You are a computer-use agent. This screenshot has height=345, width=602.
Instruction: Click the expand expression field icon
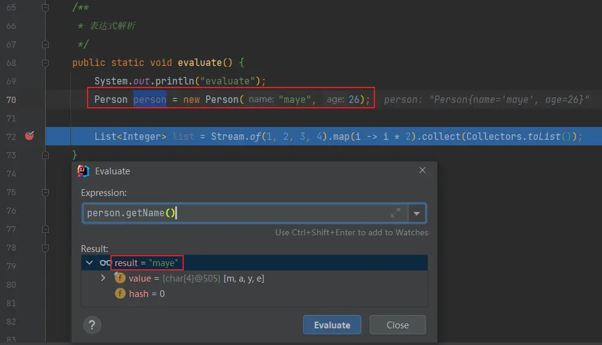coord(395,213)
